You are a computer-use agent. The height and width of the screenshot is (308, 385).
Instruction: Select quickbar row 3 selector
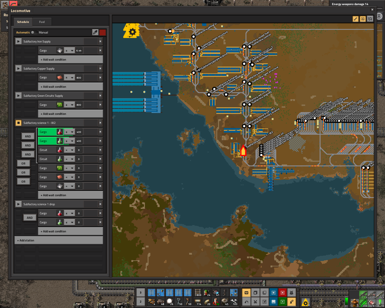(140, 292)
